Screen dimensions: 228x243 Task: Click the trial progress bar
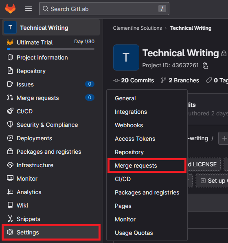[x=50, y=49]
